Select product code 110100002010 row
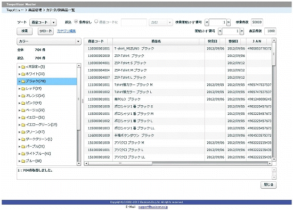 point(178,56)
